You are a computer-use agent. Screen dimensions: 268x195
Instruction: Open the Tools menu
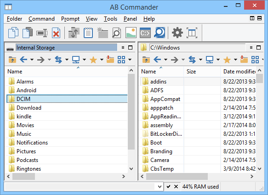111,19
